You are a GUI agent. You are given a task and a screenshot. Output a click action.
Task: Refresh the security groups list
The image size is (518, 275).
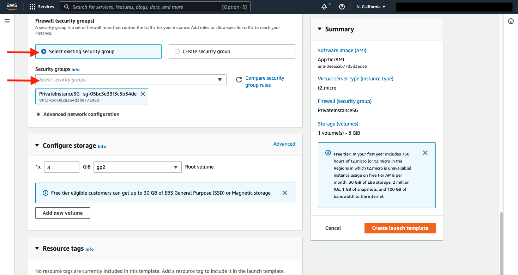click(x=239, y=80)
